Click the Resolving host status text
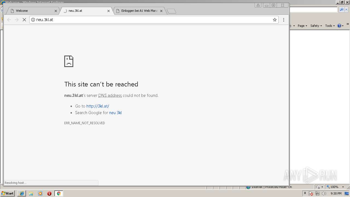 pyautogui.click(x=15, y=183)
